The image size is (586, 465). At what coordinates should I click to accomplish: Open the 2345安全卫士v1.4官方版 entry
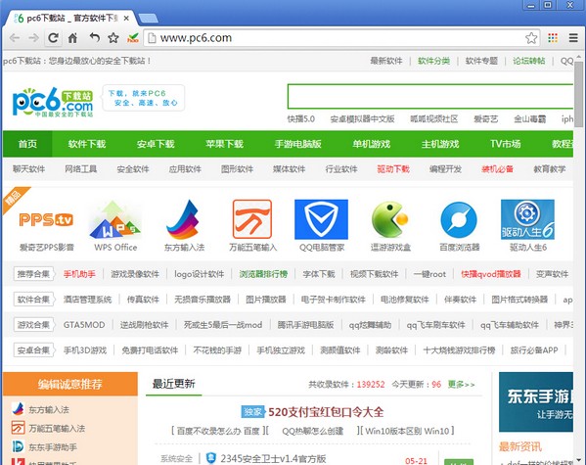pos(273,458)
